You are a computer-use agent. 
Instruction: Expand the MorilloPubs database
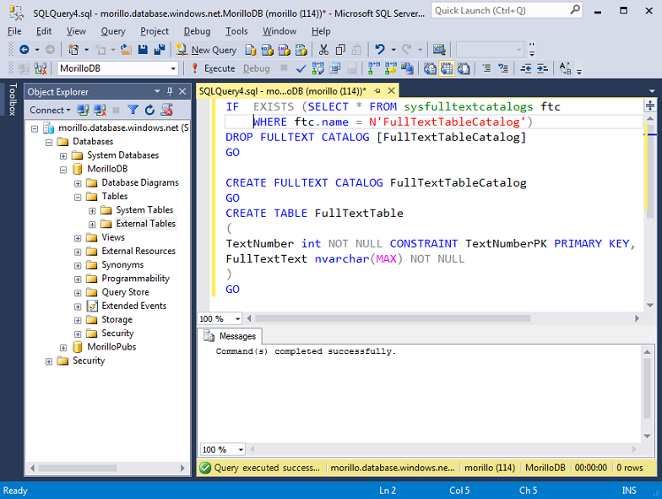63,348
